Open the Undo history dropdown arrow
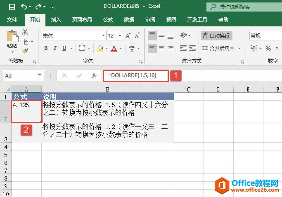Screen dimensions: 282x197 tap(30, 7)
